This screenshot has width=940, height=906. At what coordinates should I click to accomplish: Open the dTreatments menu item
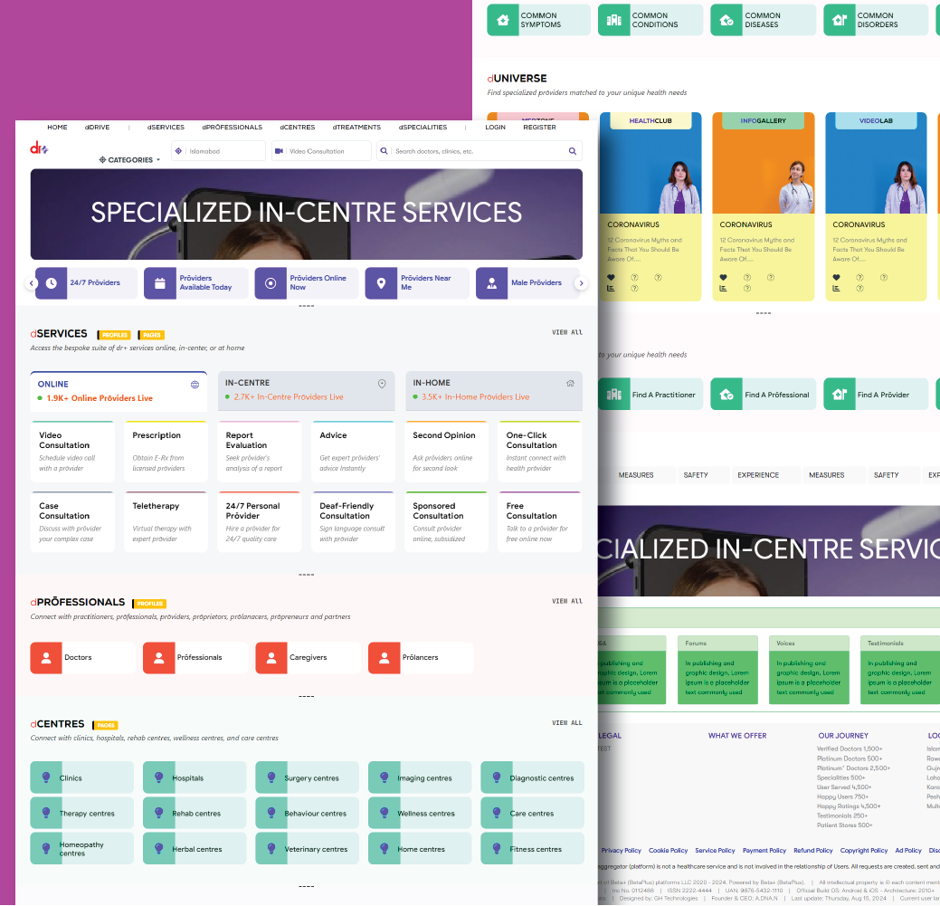tap(356, 128)
